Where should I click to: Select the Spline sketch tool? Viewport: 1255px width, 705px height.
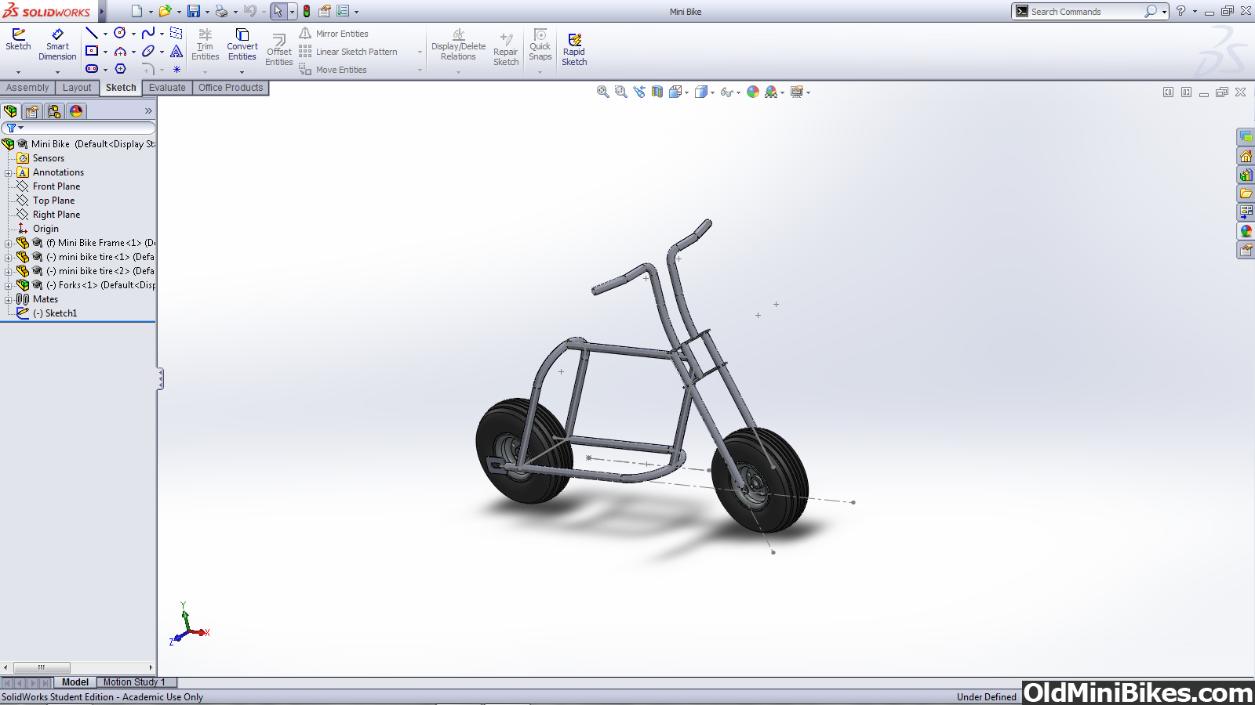[148, 33]
